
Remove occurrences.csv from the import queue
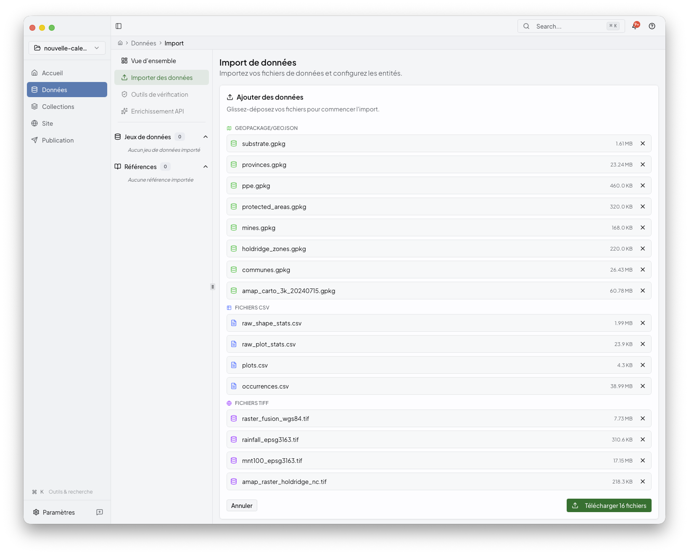point(643,386)
